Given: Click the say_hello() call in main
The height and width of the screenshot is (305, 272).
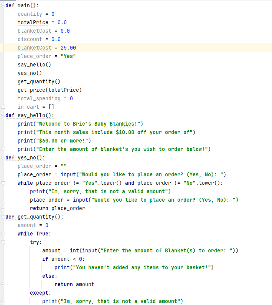Looking at the screenshot, I should (35, 65).
